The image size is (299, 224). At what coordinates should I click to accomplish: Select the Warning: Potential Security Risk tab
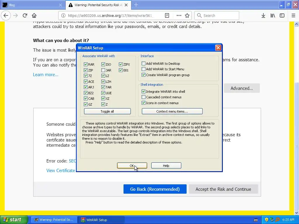(98, 5)
